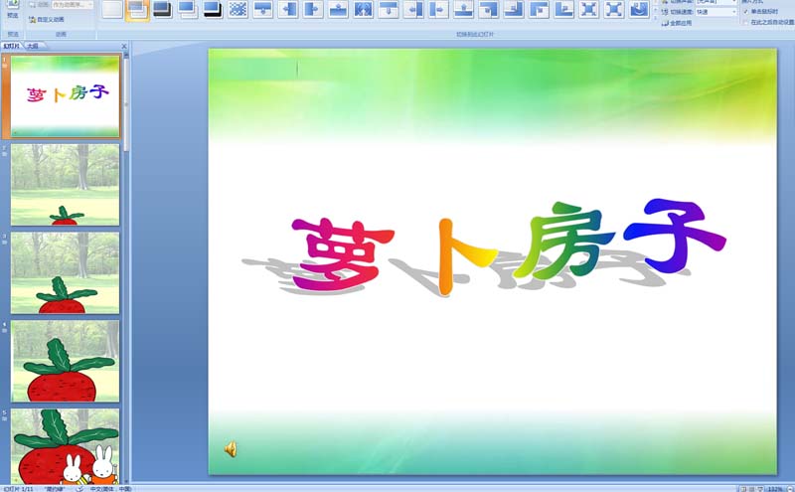Click the slide thumbnail pane scrollbar

point(126,104)
